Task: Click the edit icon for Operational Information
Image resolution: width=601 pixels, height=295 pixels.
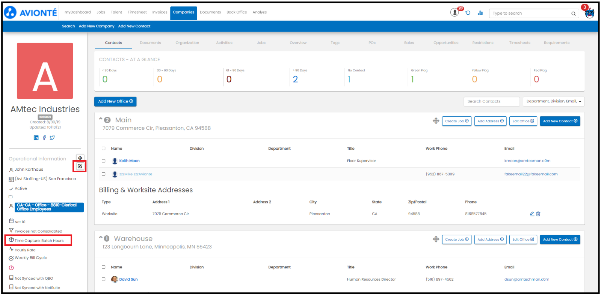Action: click(x=80, y=166)
